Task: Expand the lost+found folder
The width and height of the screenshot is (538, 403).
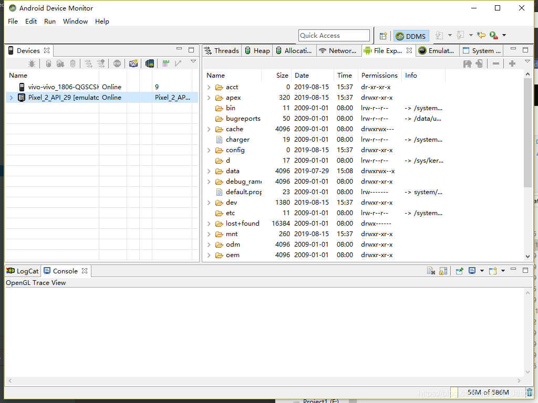Action: point(209,224)
